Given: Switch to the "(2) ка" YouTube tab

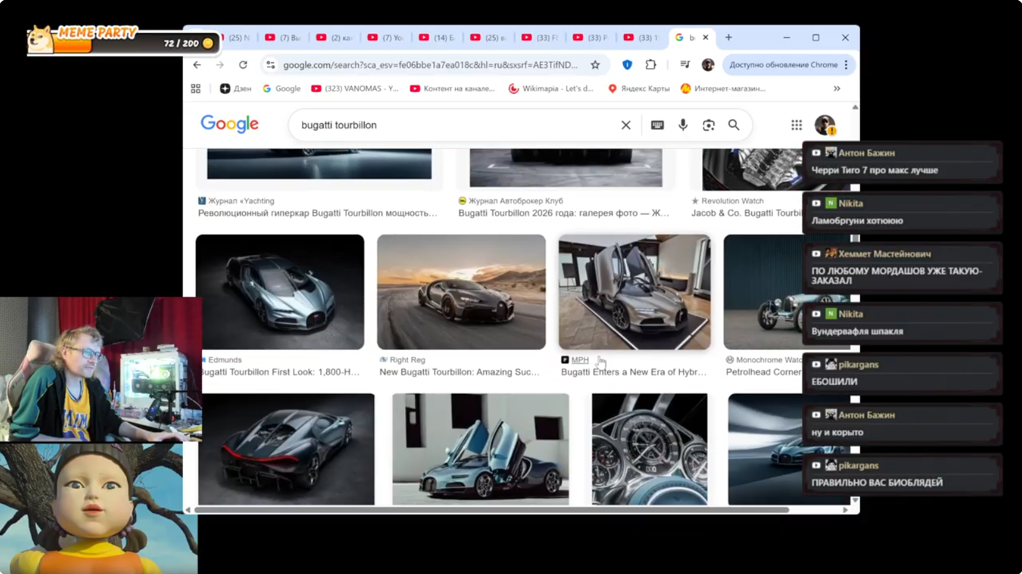Looking at the screenshot, I should [334, 38].
